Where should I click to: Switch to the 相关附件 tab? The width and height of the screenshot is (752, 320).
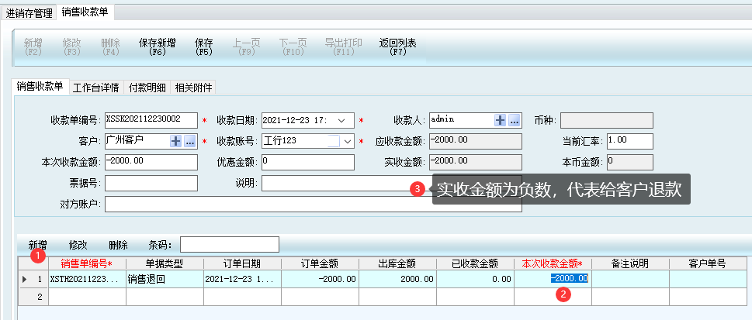pos(193,88)
